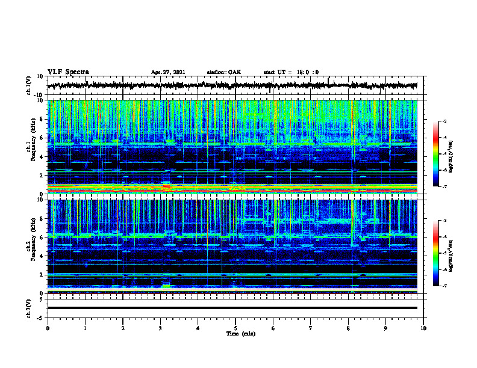477x368 pixels.
Task: Click the "-7" tick on ch.1 color bar
Action: coord(444,186)
